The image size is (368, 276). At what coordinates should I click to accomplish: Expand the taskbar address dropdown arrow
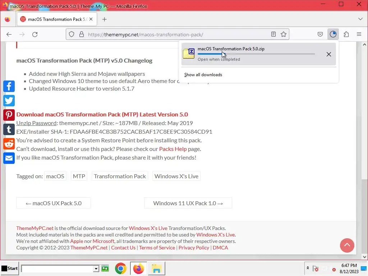96,268
